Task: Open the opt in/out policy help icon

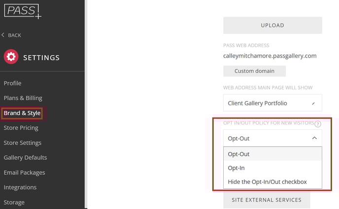Action: pos(318,124)
